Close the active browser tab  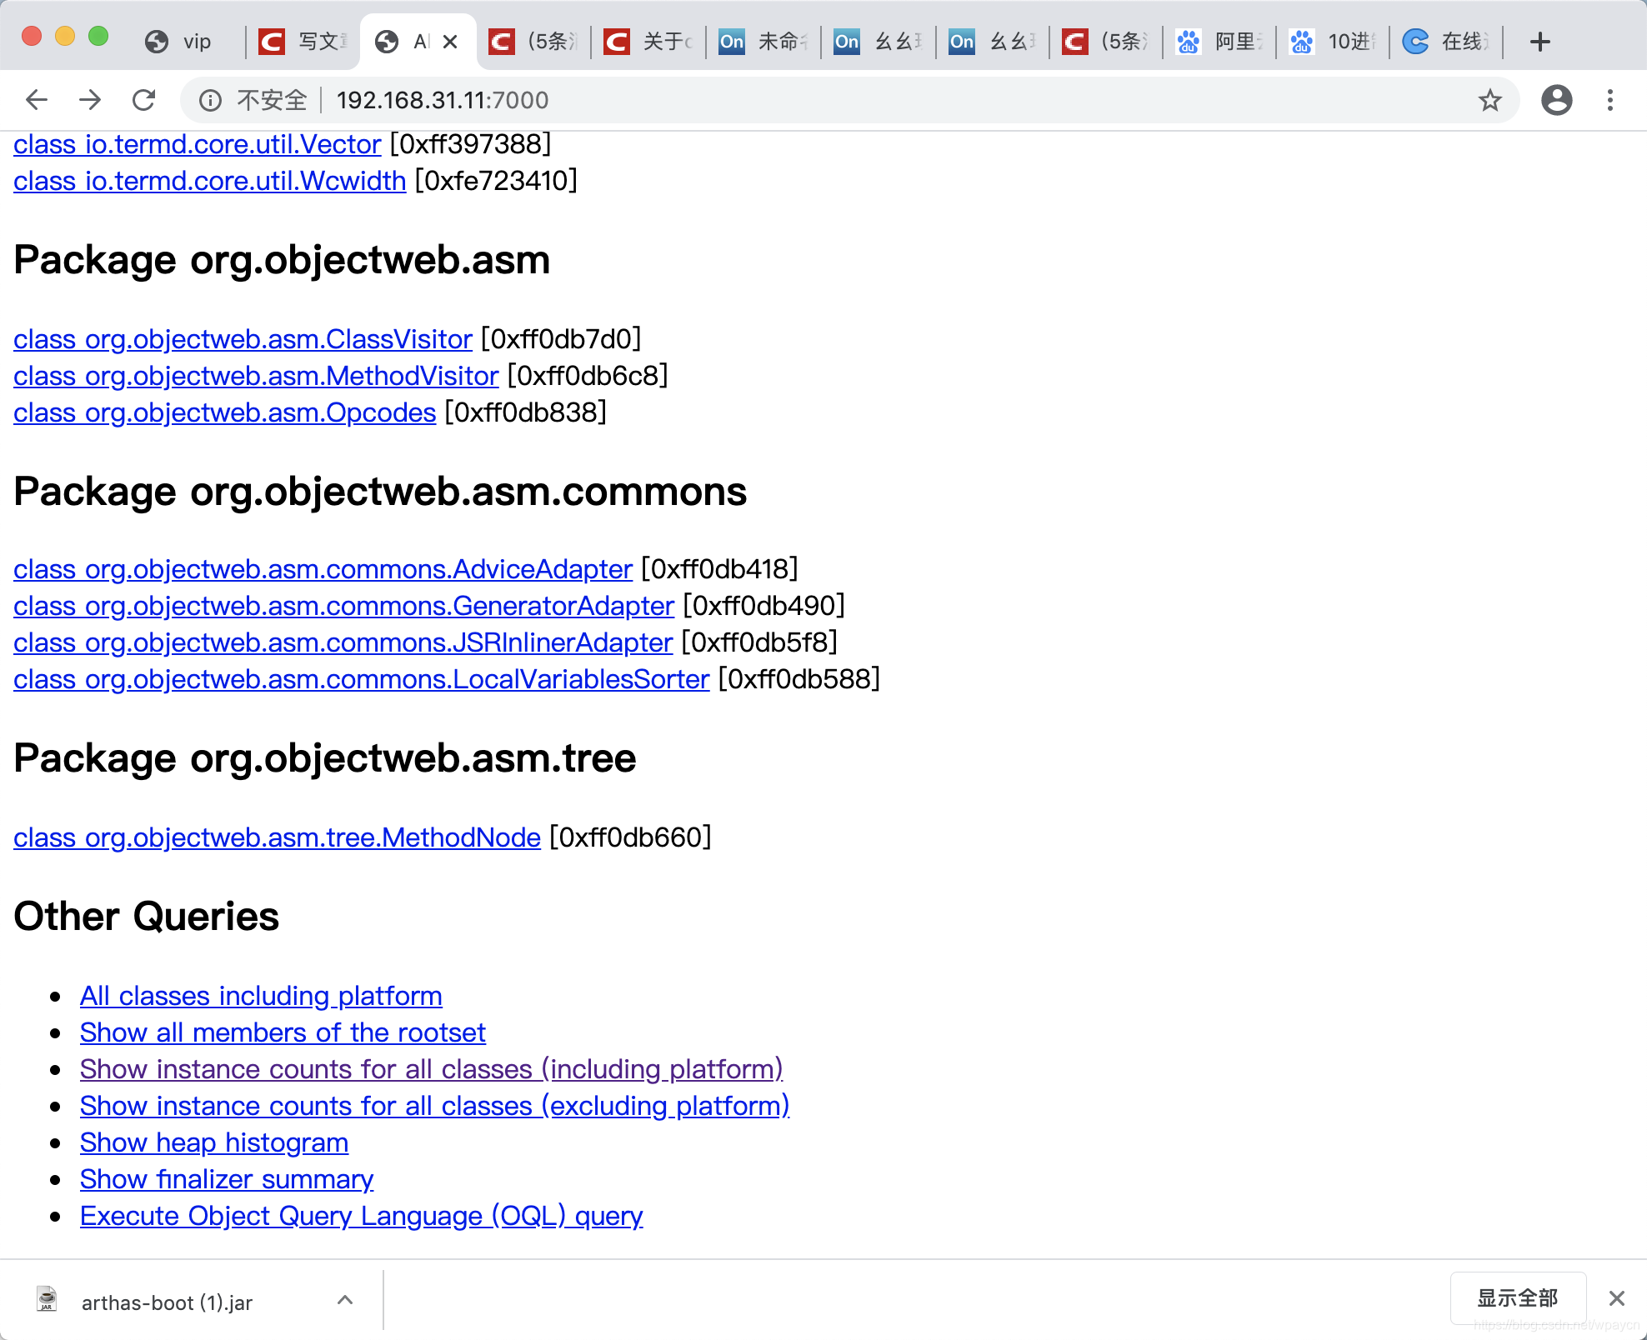tap(450, 42)
